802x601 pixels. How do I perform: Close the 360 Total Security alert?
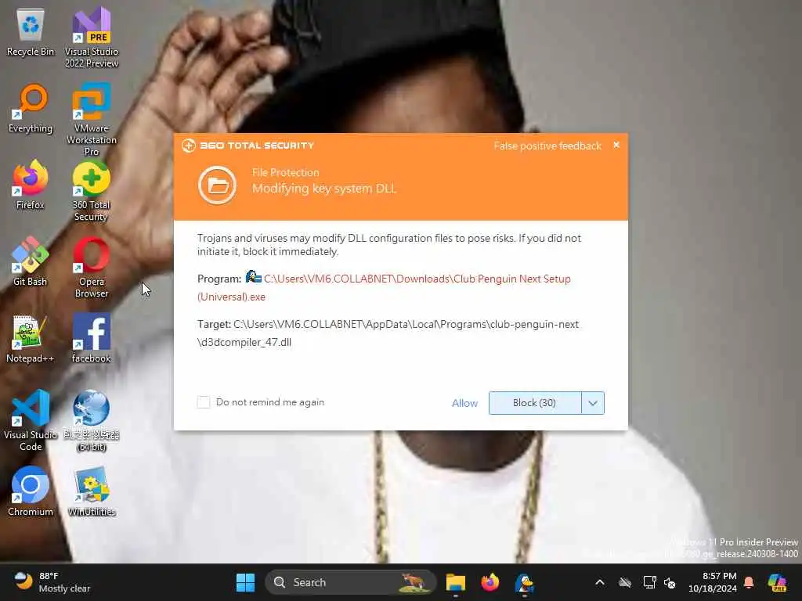click(x=616, y=145)
